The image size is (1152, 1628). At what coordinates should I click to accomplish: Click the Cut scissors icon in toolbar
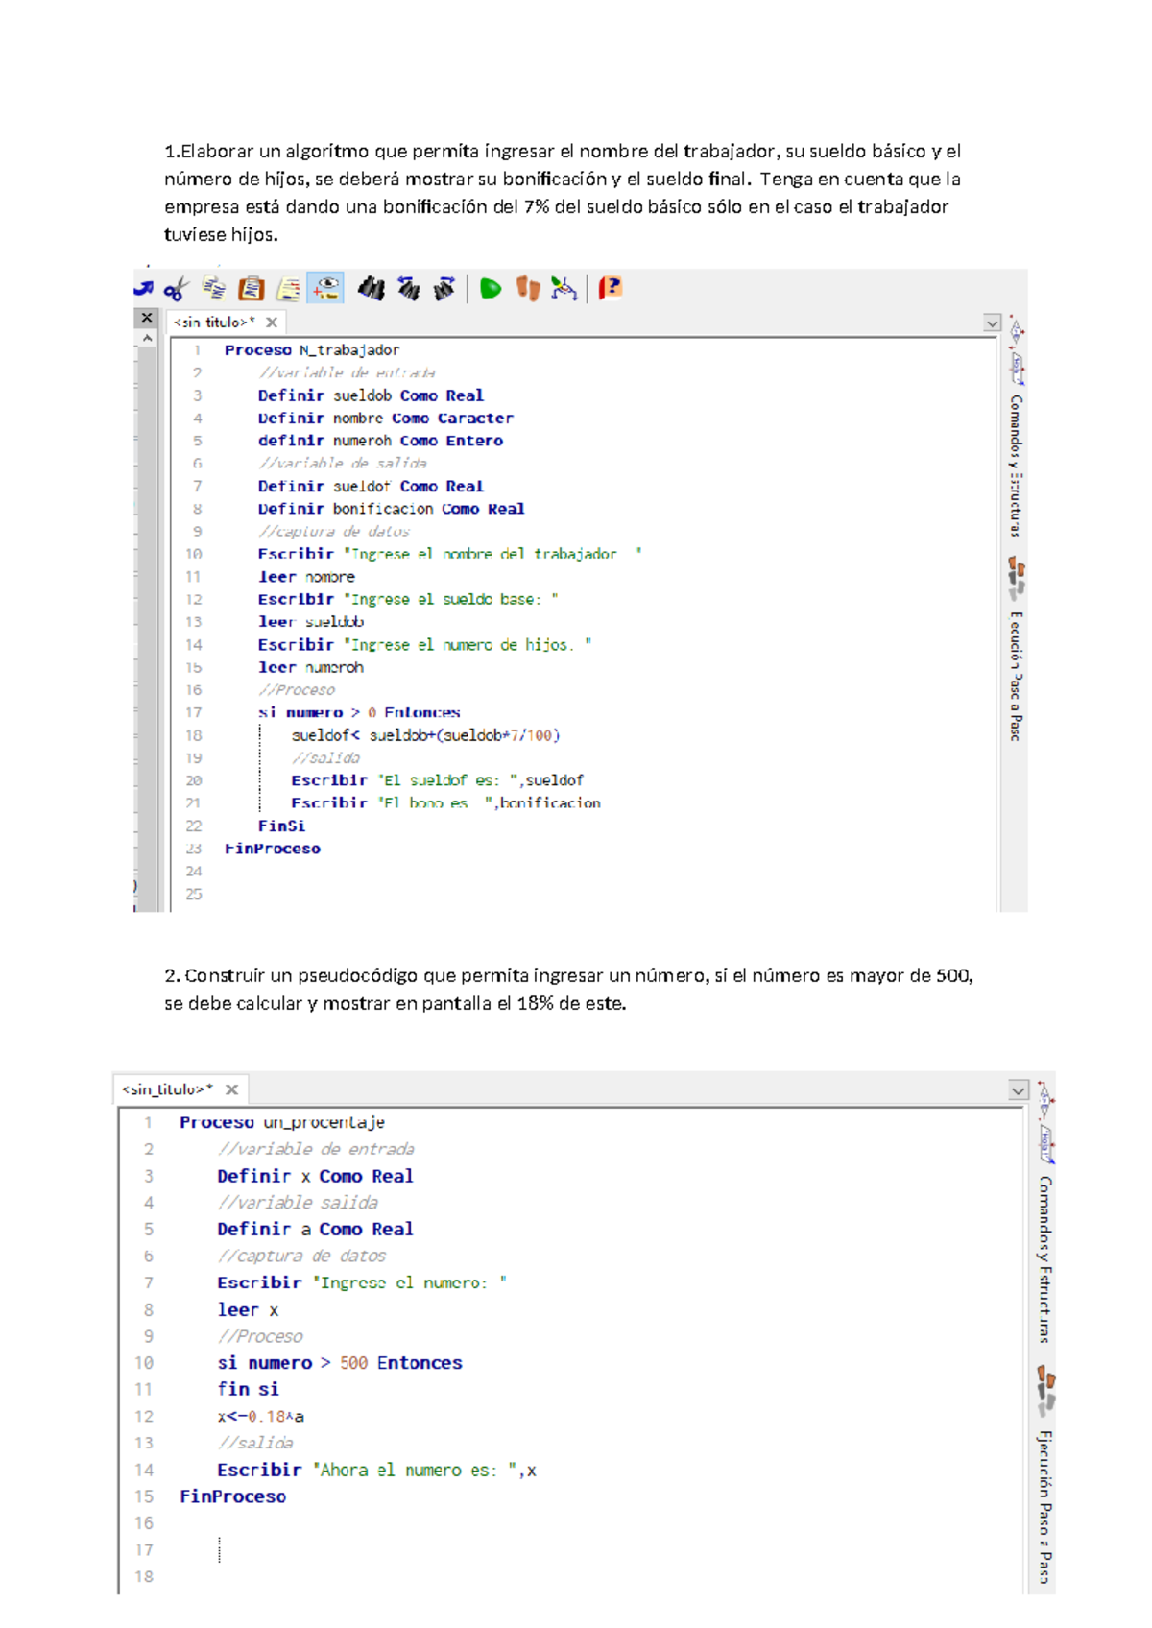(176, 288)
